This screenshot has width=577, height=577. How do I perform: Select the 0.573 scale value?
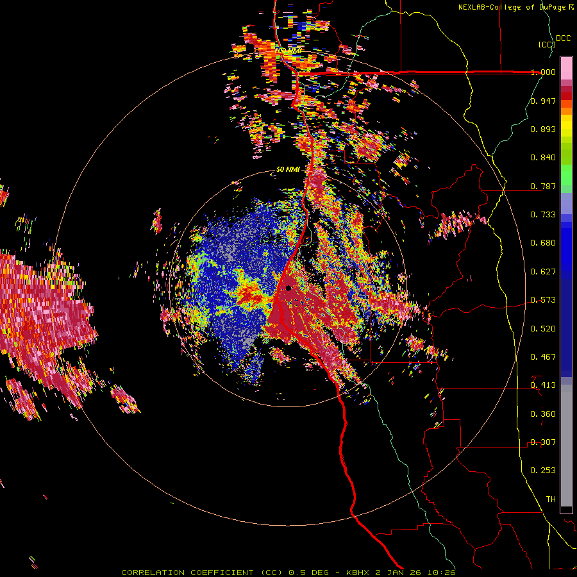click(x=543, y=300)
